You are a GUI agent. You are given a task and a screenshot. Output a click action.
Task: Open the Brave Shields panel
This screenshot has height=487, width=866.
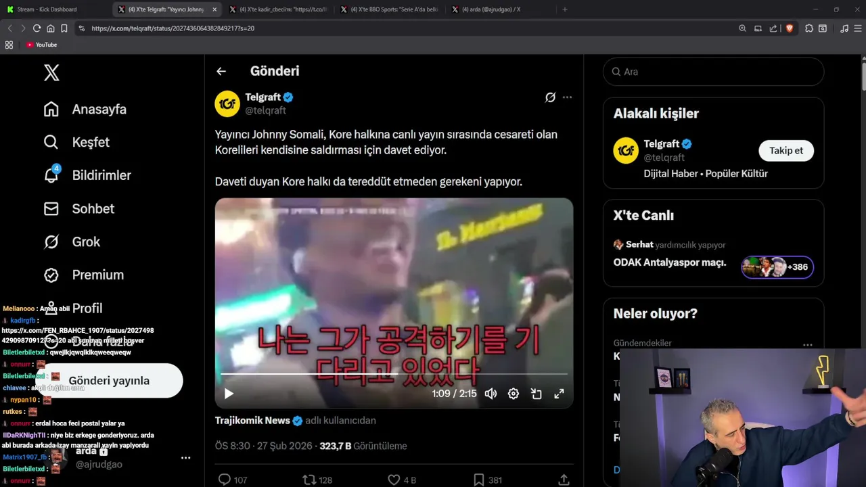click(789, 28)
